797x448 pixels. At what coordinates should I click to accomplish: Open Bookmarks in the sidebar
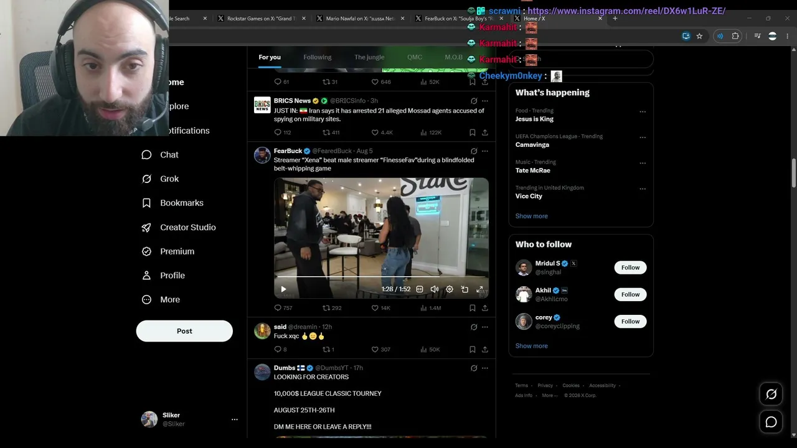click(x=172, y=203)
